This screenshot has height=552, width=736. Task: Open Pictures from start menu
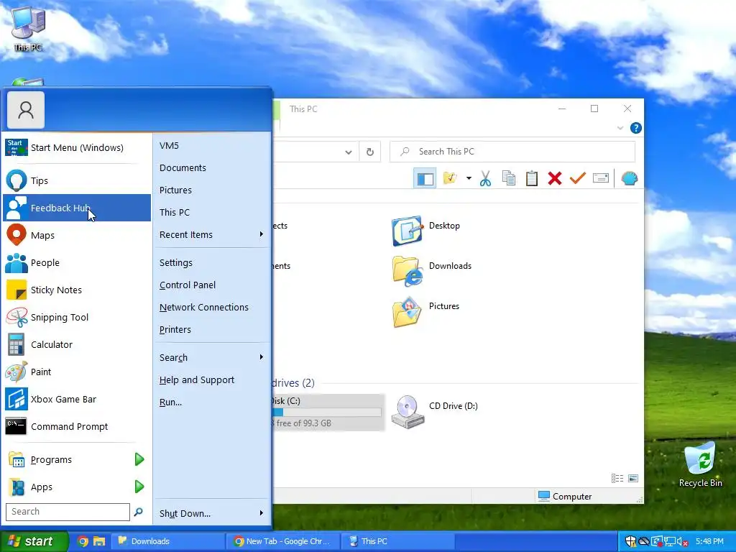[x=212, y=190]
